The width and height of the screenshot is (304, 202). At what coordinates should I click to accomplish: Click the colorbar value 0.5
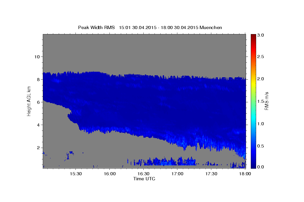point(261,146)
